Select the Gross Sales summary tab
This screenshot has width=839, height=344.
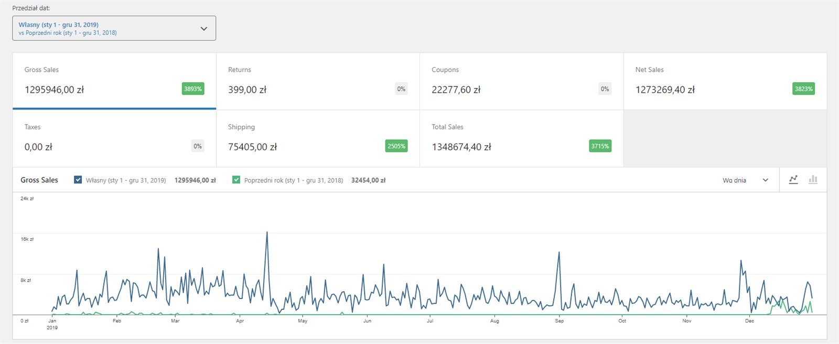(114, 81)
